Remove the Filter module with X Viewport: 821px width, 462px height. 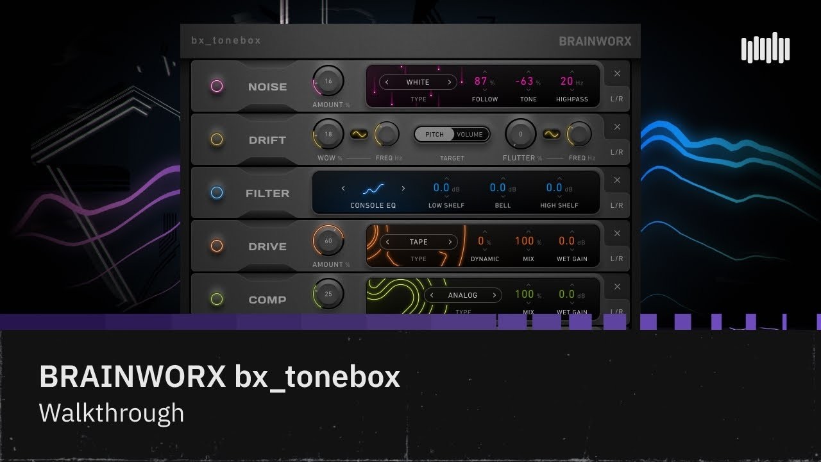pyautogui.click(x=617, y=180)
